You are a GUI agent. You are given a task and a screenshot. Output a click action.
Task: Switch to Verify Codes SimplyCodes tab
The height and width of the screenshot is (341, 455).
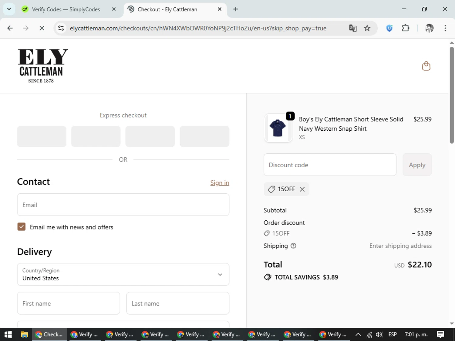(x=66, y=9)
